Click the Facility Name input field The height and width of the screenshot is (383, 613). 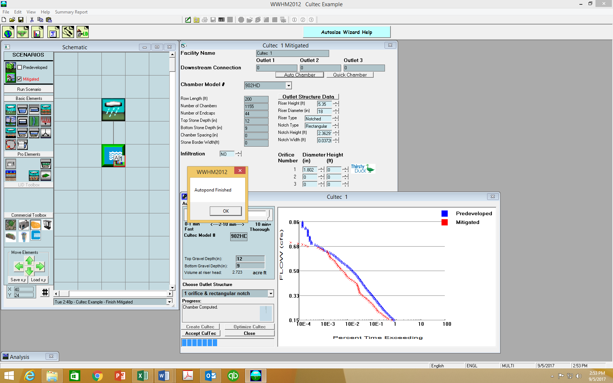click(292, 53)
